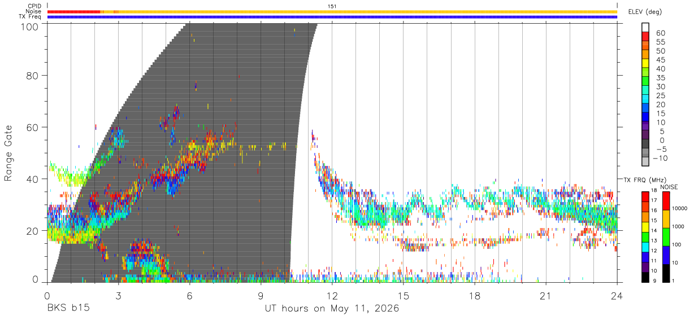
Task: Click the '12' tick on UT hours axis
Action: (x=332, y=295)
